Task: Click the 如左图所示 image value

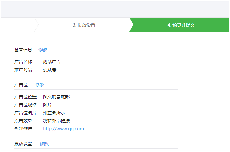Action: pyautogui.click(x=54, y=113)
